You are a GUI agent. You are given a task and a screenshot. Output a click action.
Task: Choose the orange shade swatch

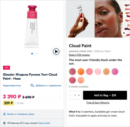tap(81, 72)
